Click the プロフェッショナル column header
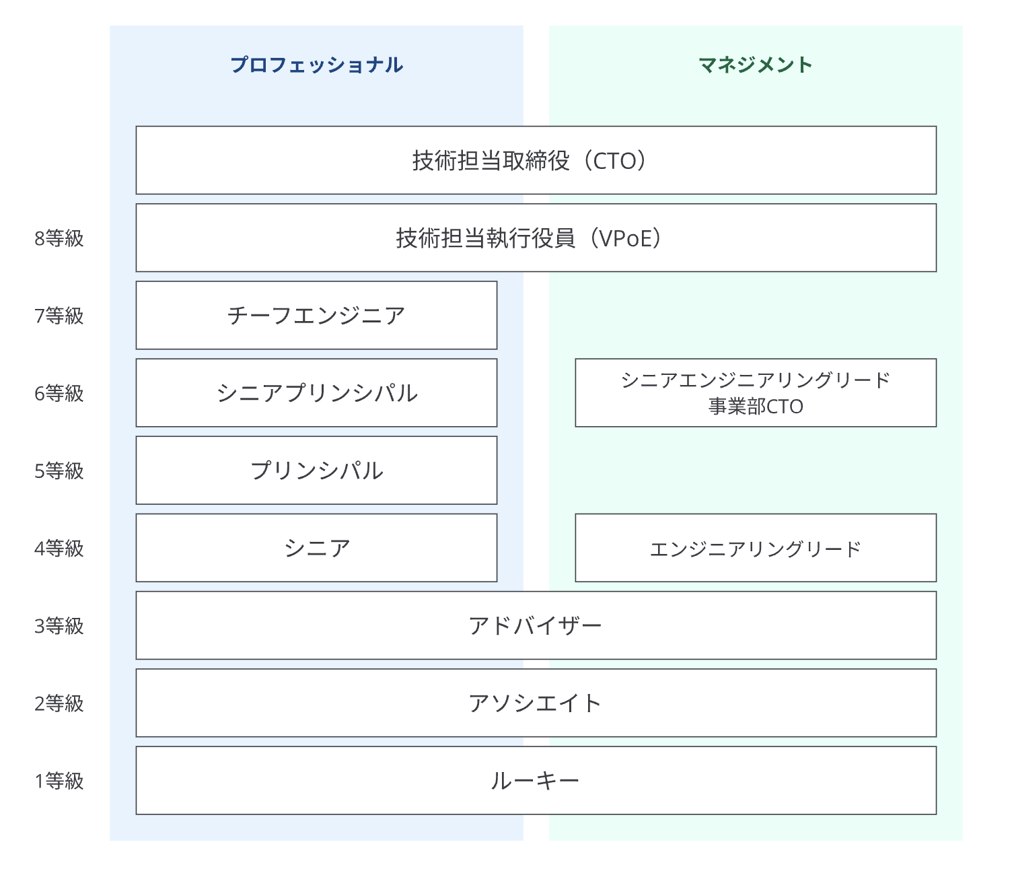This screenshot has height=871, width=1012. (316, 65)
